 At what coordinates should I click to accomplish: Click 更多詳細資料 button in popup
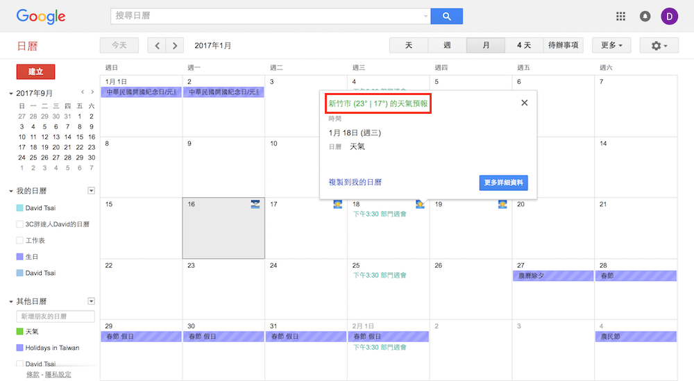pyautogui.click(x=504, y=183)
